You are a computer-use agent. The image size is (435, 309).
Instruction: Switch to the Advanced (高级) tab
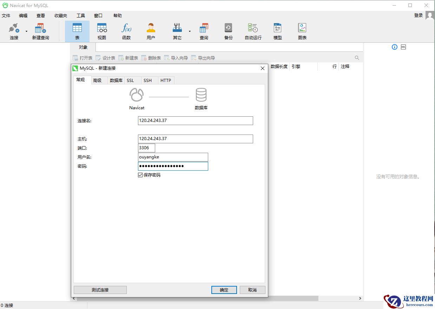[97, 81]
